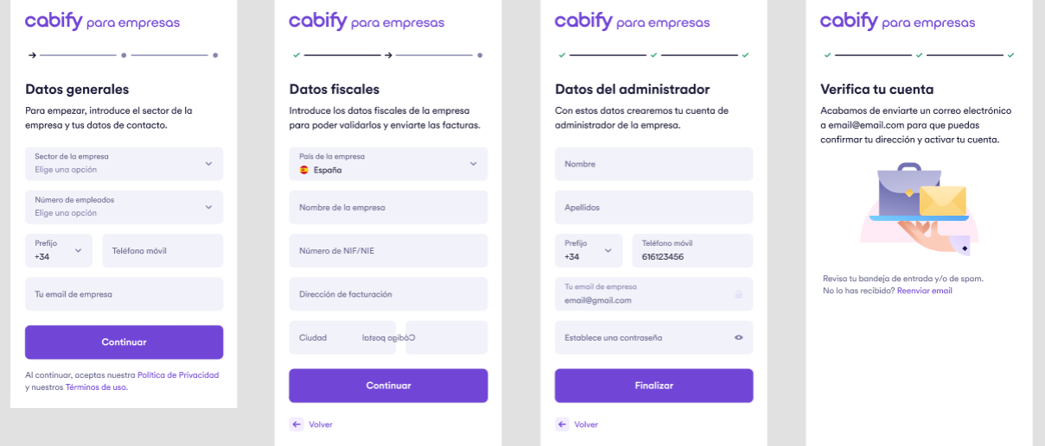The image size is (1045, 446).
Task: Toggle password visibility eye icon
Action: click(x=738, y=337)
